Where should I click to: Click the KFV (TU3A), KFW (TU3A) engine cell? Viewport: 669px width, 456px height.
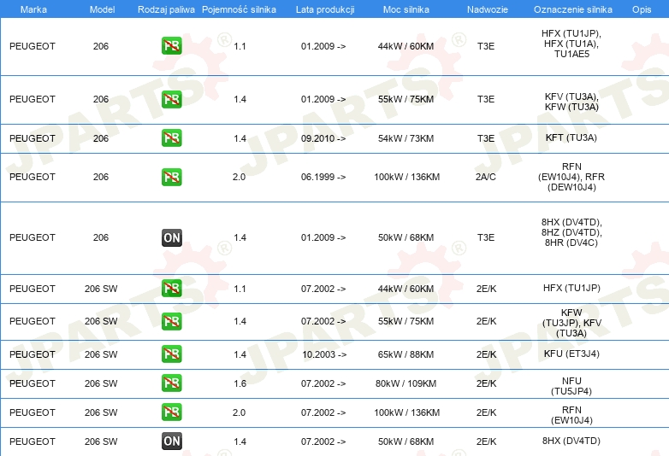point(571,102)
